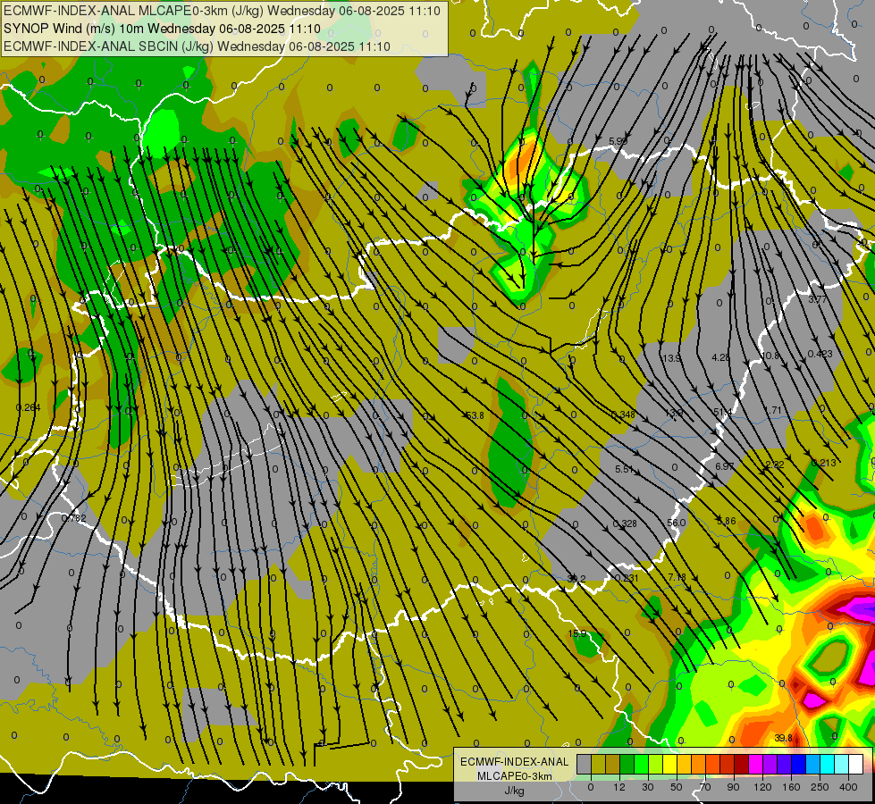Click the SYNOP Wind 10m title line

coord(162,29)
